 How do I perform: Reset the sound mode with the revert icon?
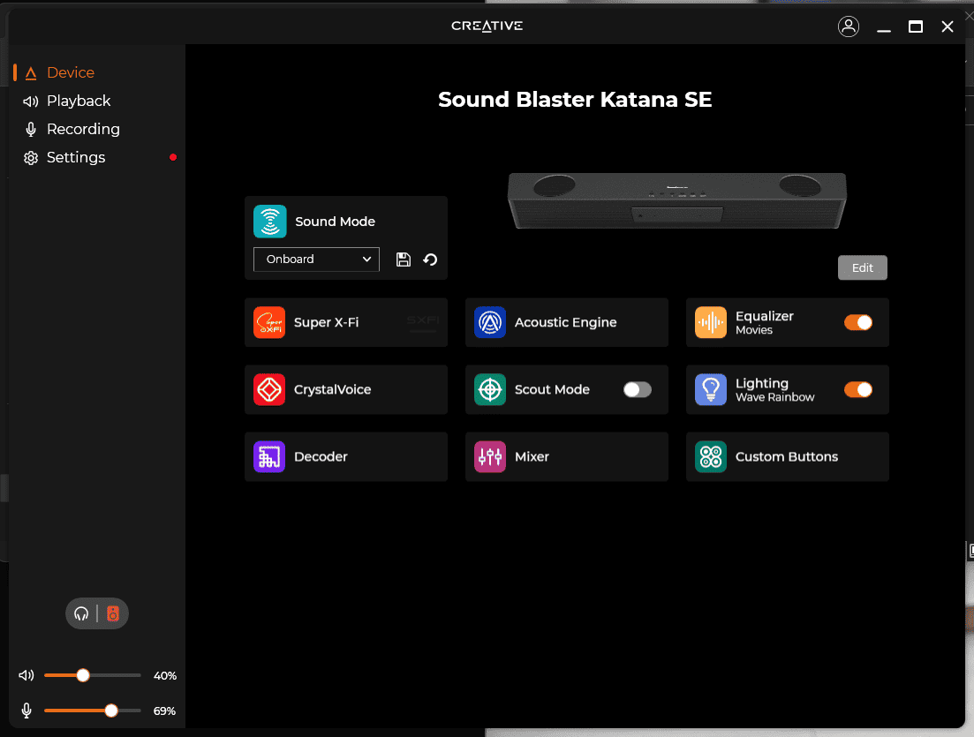pyautogui.click(x=430, y=259)
